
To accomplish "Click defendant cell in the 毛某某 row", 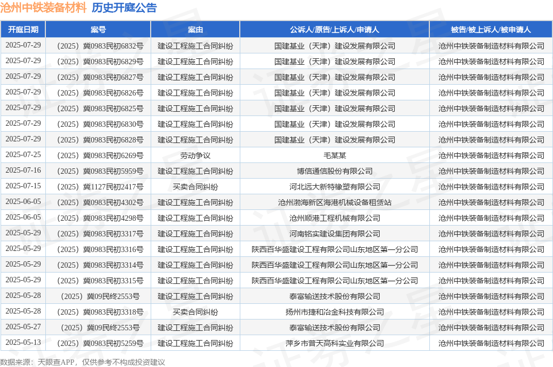I will pos(491,155).
